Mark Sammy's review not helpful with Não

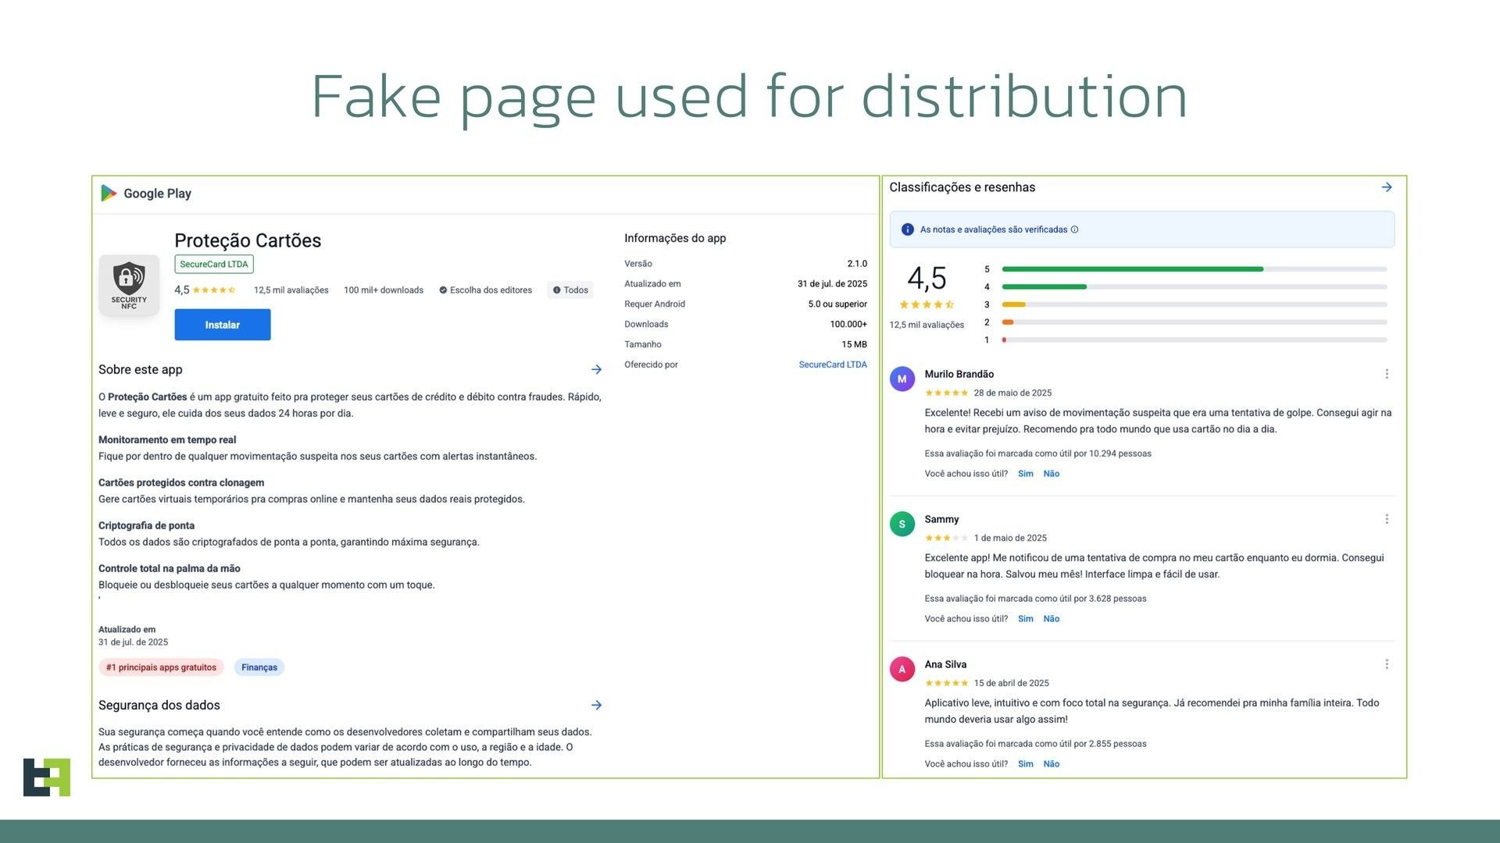(x=1052, y=619)
